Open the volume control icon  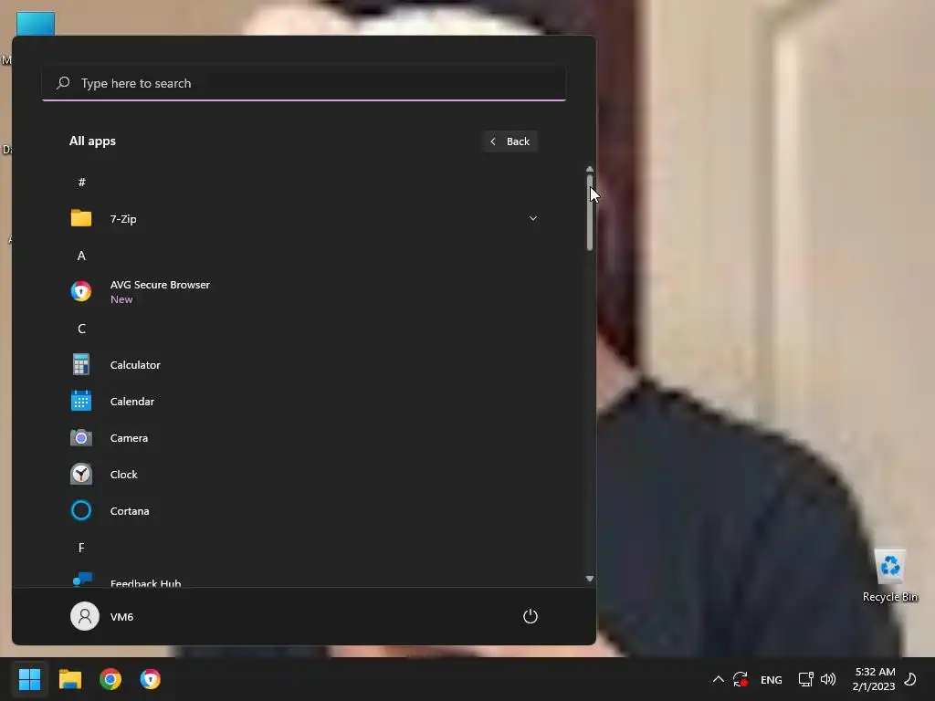[828, 679]
